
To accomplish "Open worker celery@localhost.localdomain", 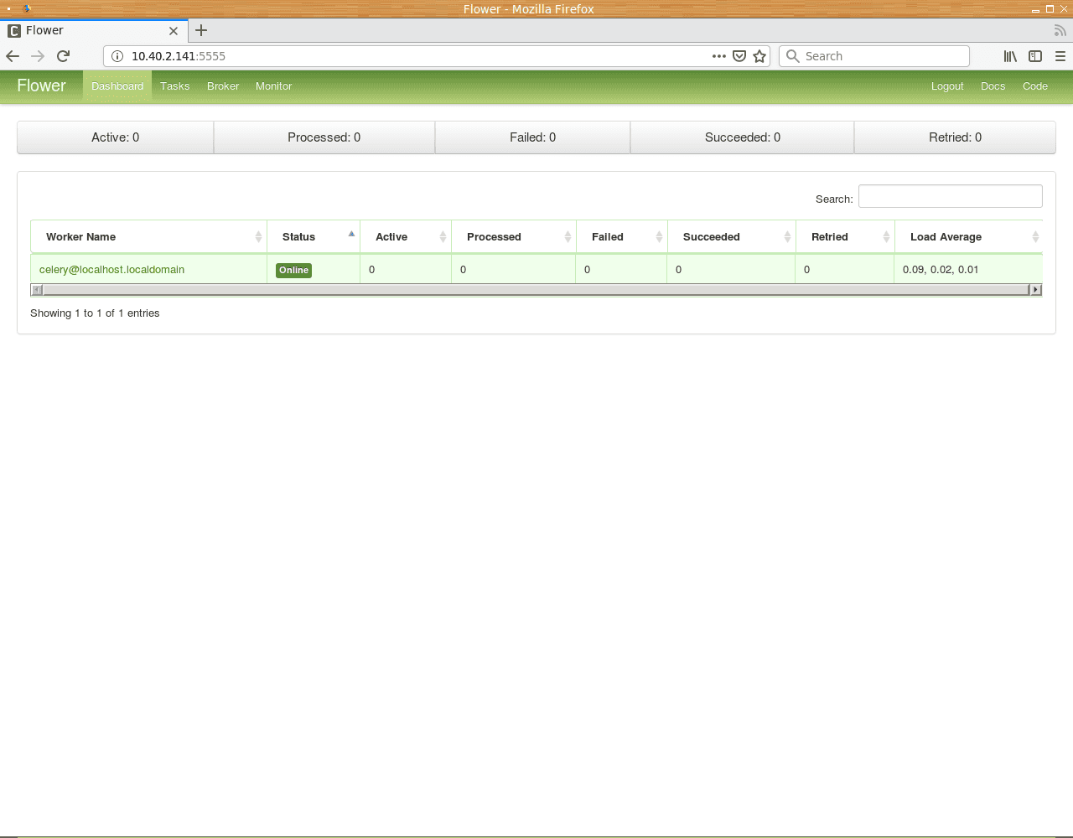I will pos(111,270).
